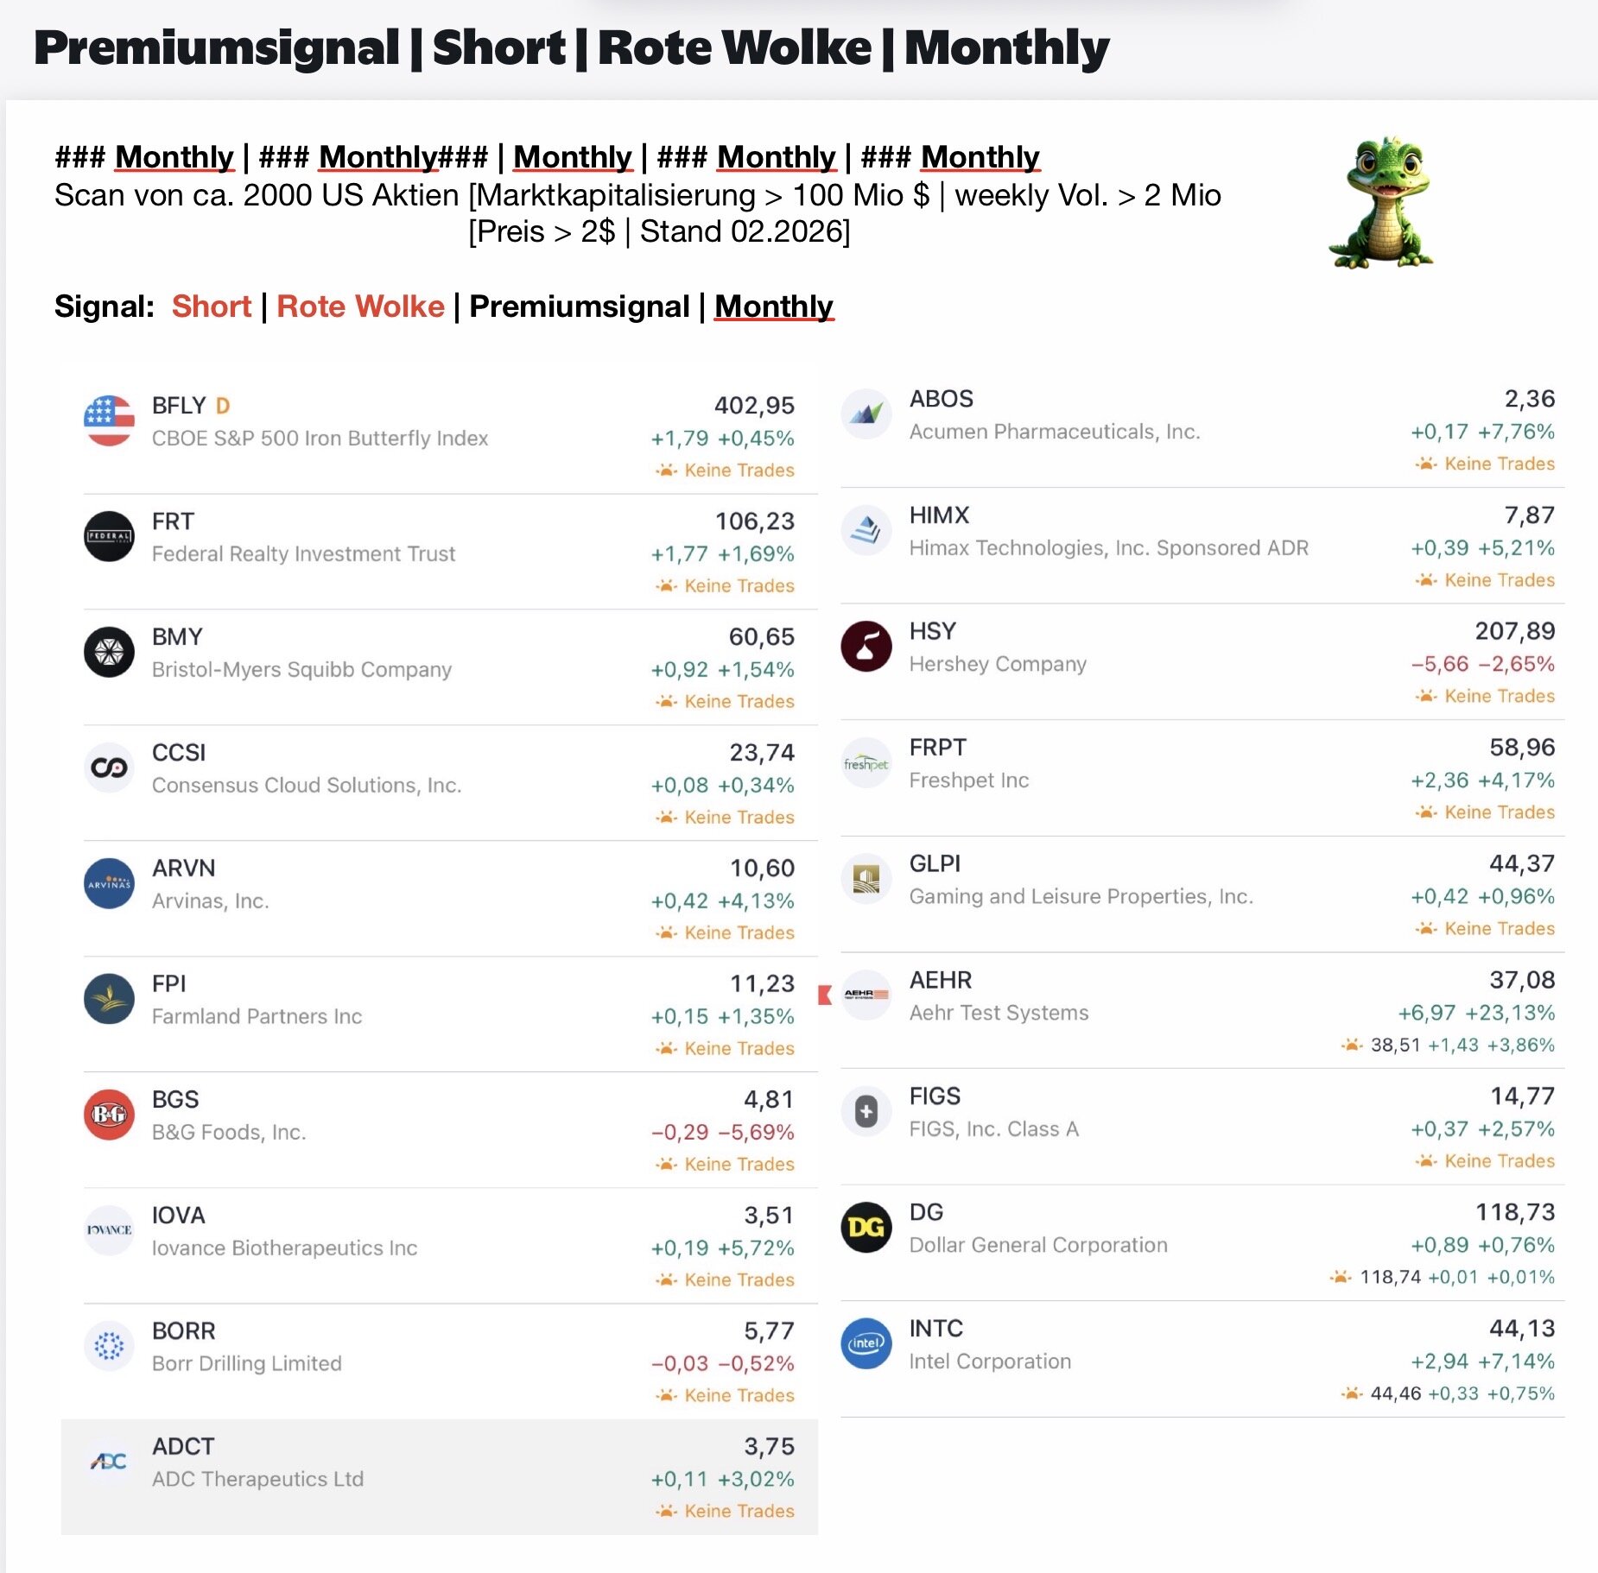
Task: Open the Arvinas logo icon
Action: click(x=109, y=884)
